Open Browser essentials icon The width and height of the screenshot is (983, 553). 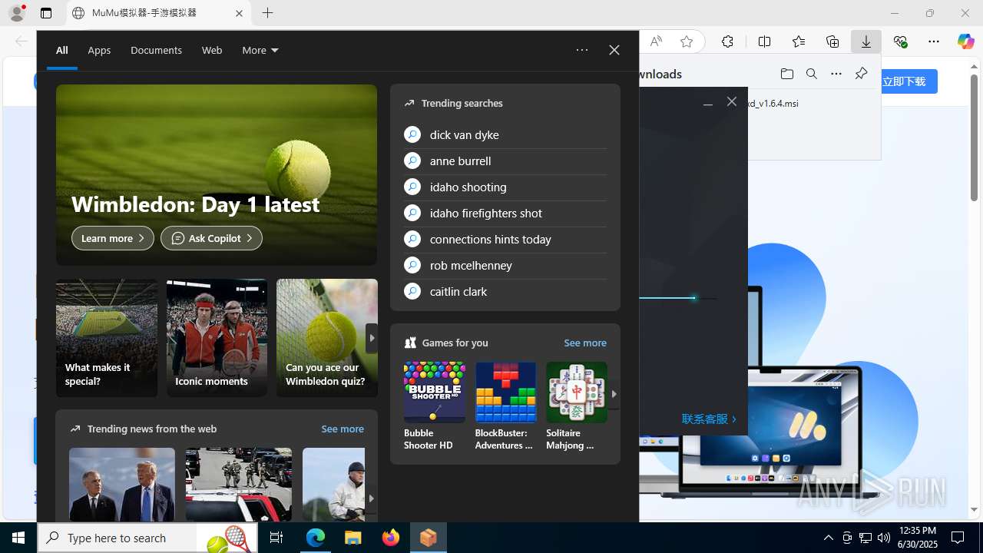900,41
